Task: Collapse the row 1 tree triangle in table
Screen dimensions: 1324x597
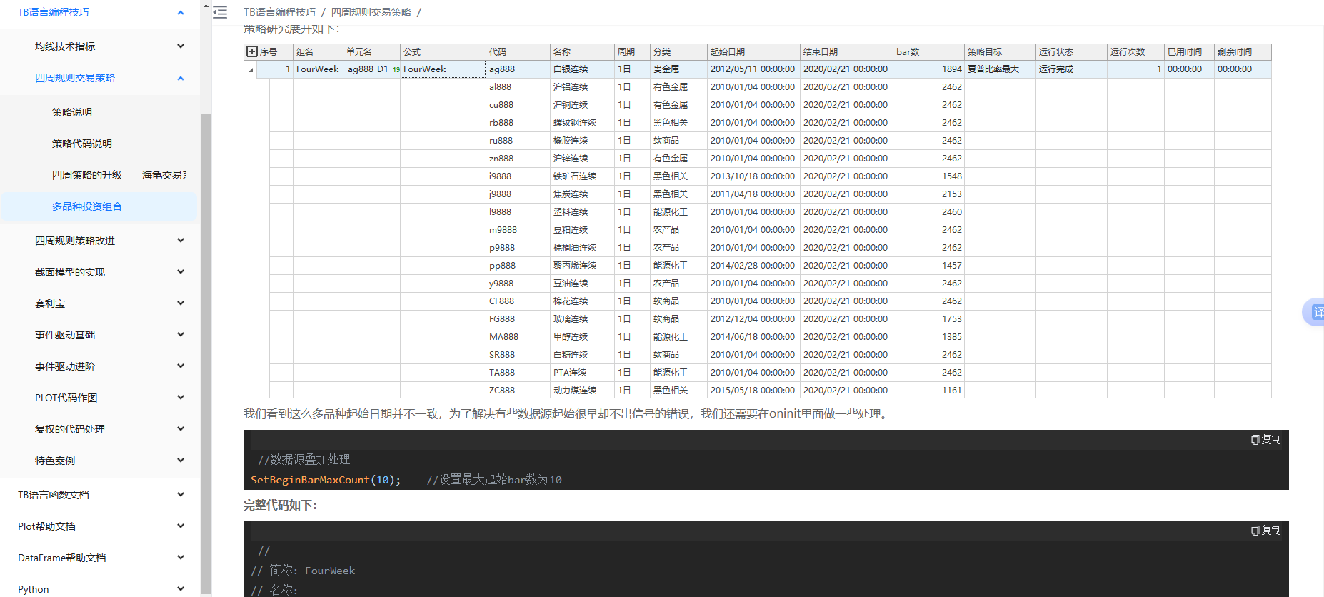Action: pos(251,70)
